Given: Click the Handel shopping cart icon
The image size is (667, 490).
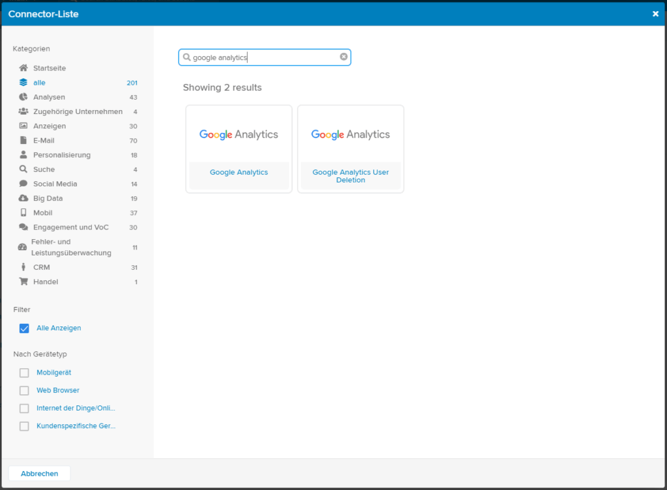Looking at the screenshot, I should pos(23,281).
